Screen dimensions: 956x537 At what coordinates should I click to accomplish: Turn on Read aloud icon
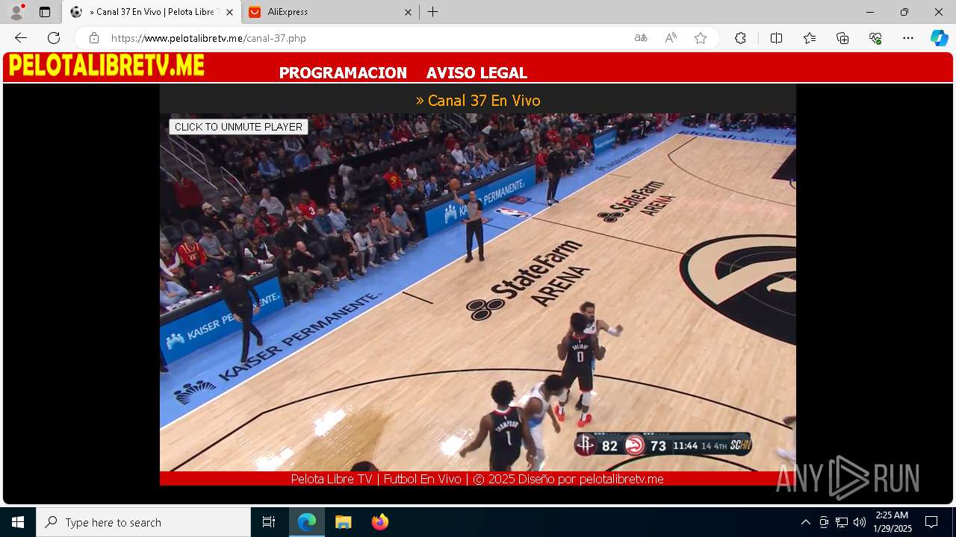(x=671, y=38)
